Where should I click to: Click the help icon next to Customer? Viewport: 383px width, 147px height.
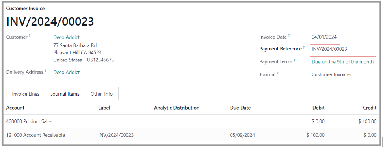(x=30, y=35)
